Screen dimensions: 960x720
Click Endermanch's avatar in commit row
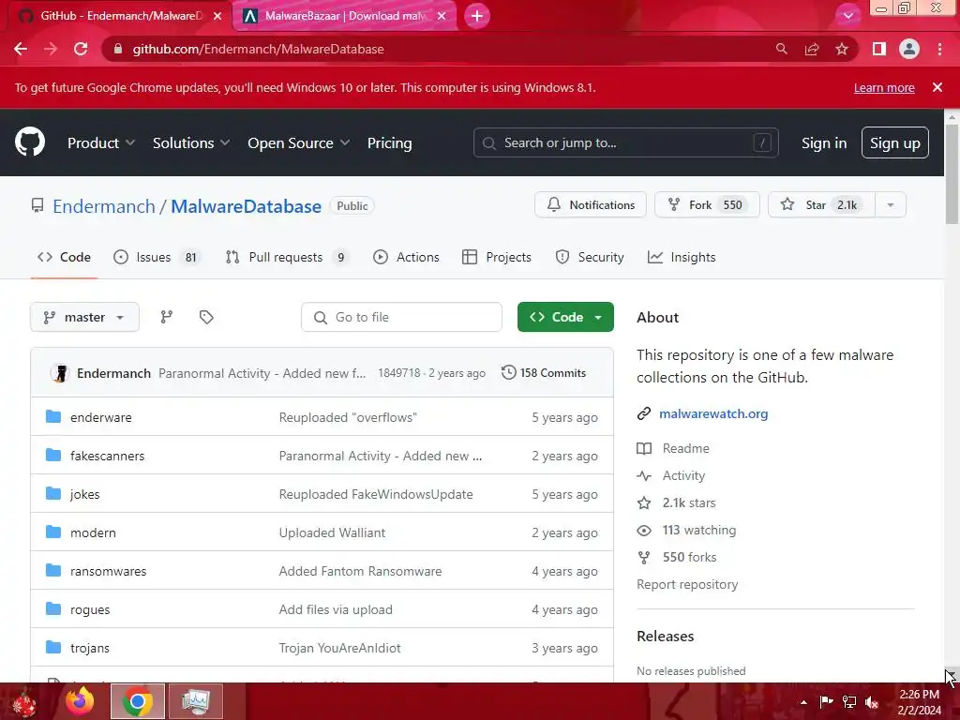pos(60,373)
